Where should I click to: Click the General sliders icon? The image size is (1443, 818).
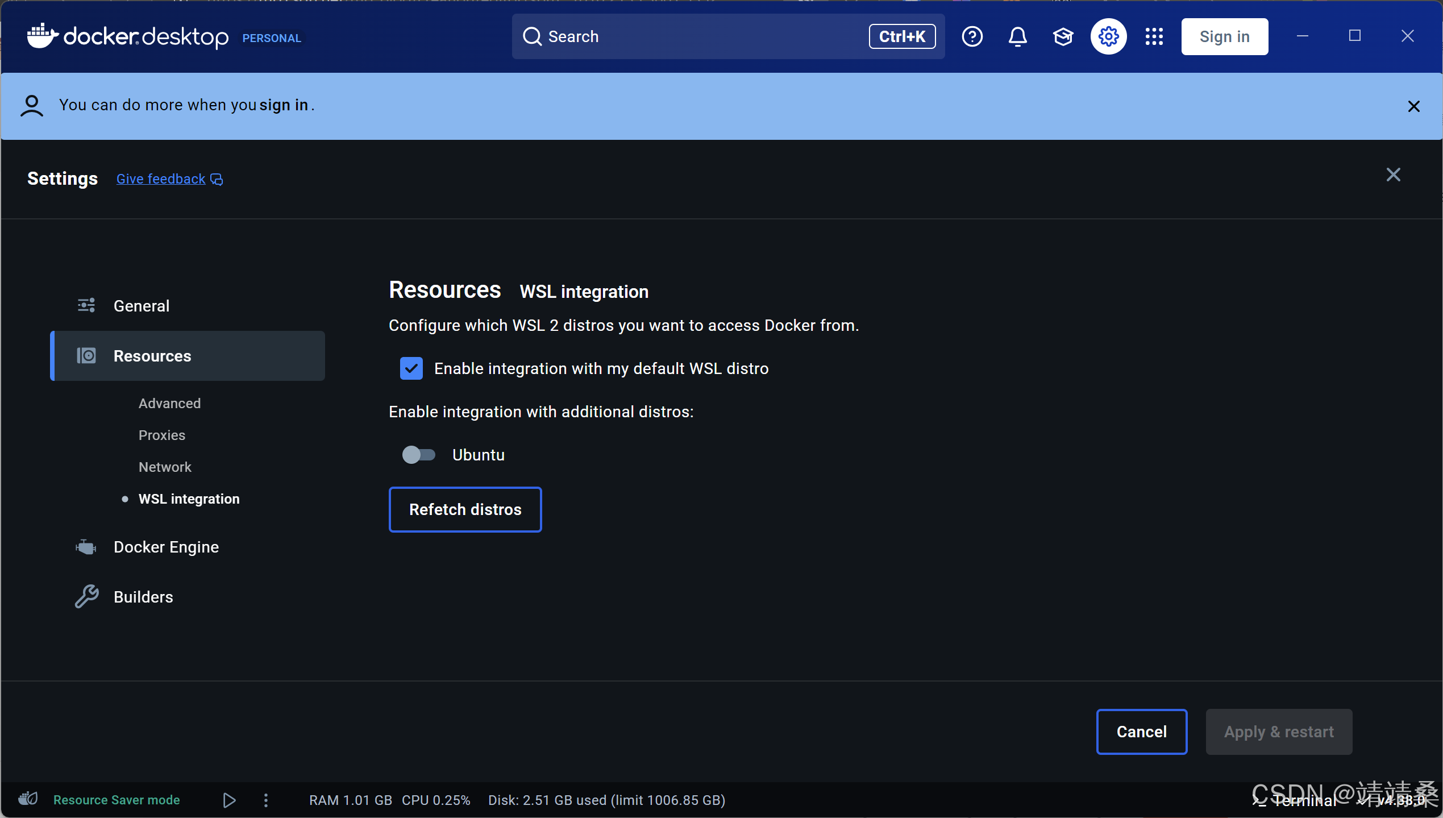pos(86,306)
